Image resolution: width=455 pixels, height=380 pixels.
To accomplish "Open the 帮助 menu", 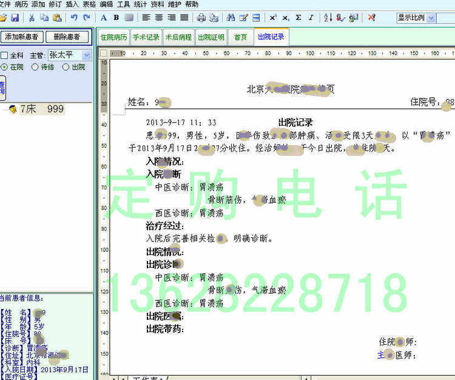I will tap(192, 4).
